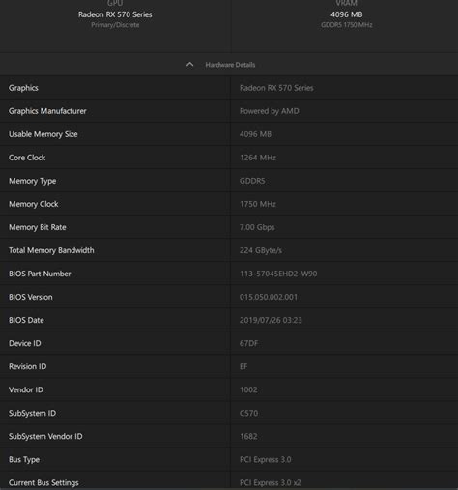Click the Primary/Discrete subtitle
458x490 pixels.
click(x=115, y=25)
